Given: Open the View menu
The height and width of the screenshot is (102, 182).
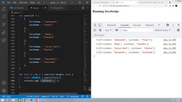Looking at the screenshot, I should pyautogui.click(x=32, y=3).
